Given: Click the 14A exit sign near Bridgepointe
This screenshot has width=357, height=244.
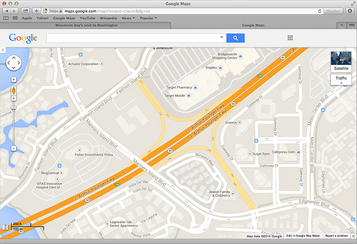Looking at the screenshot, I should [260, 76].
